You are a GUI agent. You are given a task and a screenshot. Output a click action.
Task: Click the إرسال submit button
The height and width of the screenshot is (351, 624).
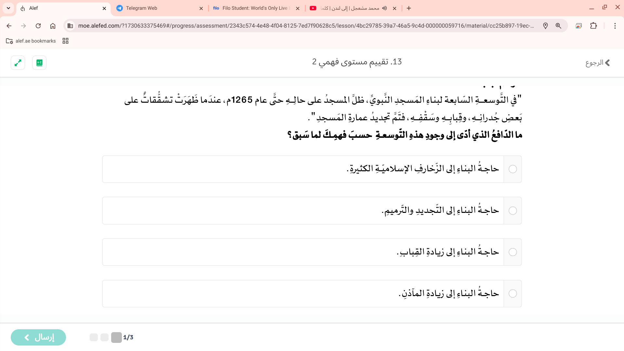[x=38, y=337]
